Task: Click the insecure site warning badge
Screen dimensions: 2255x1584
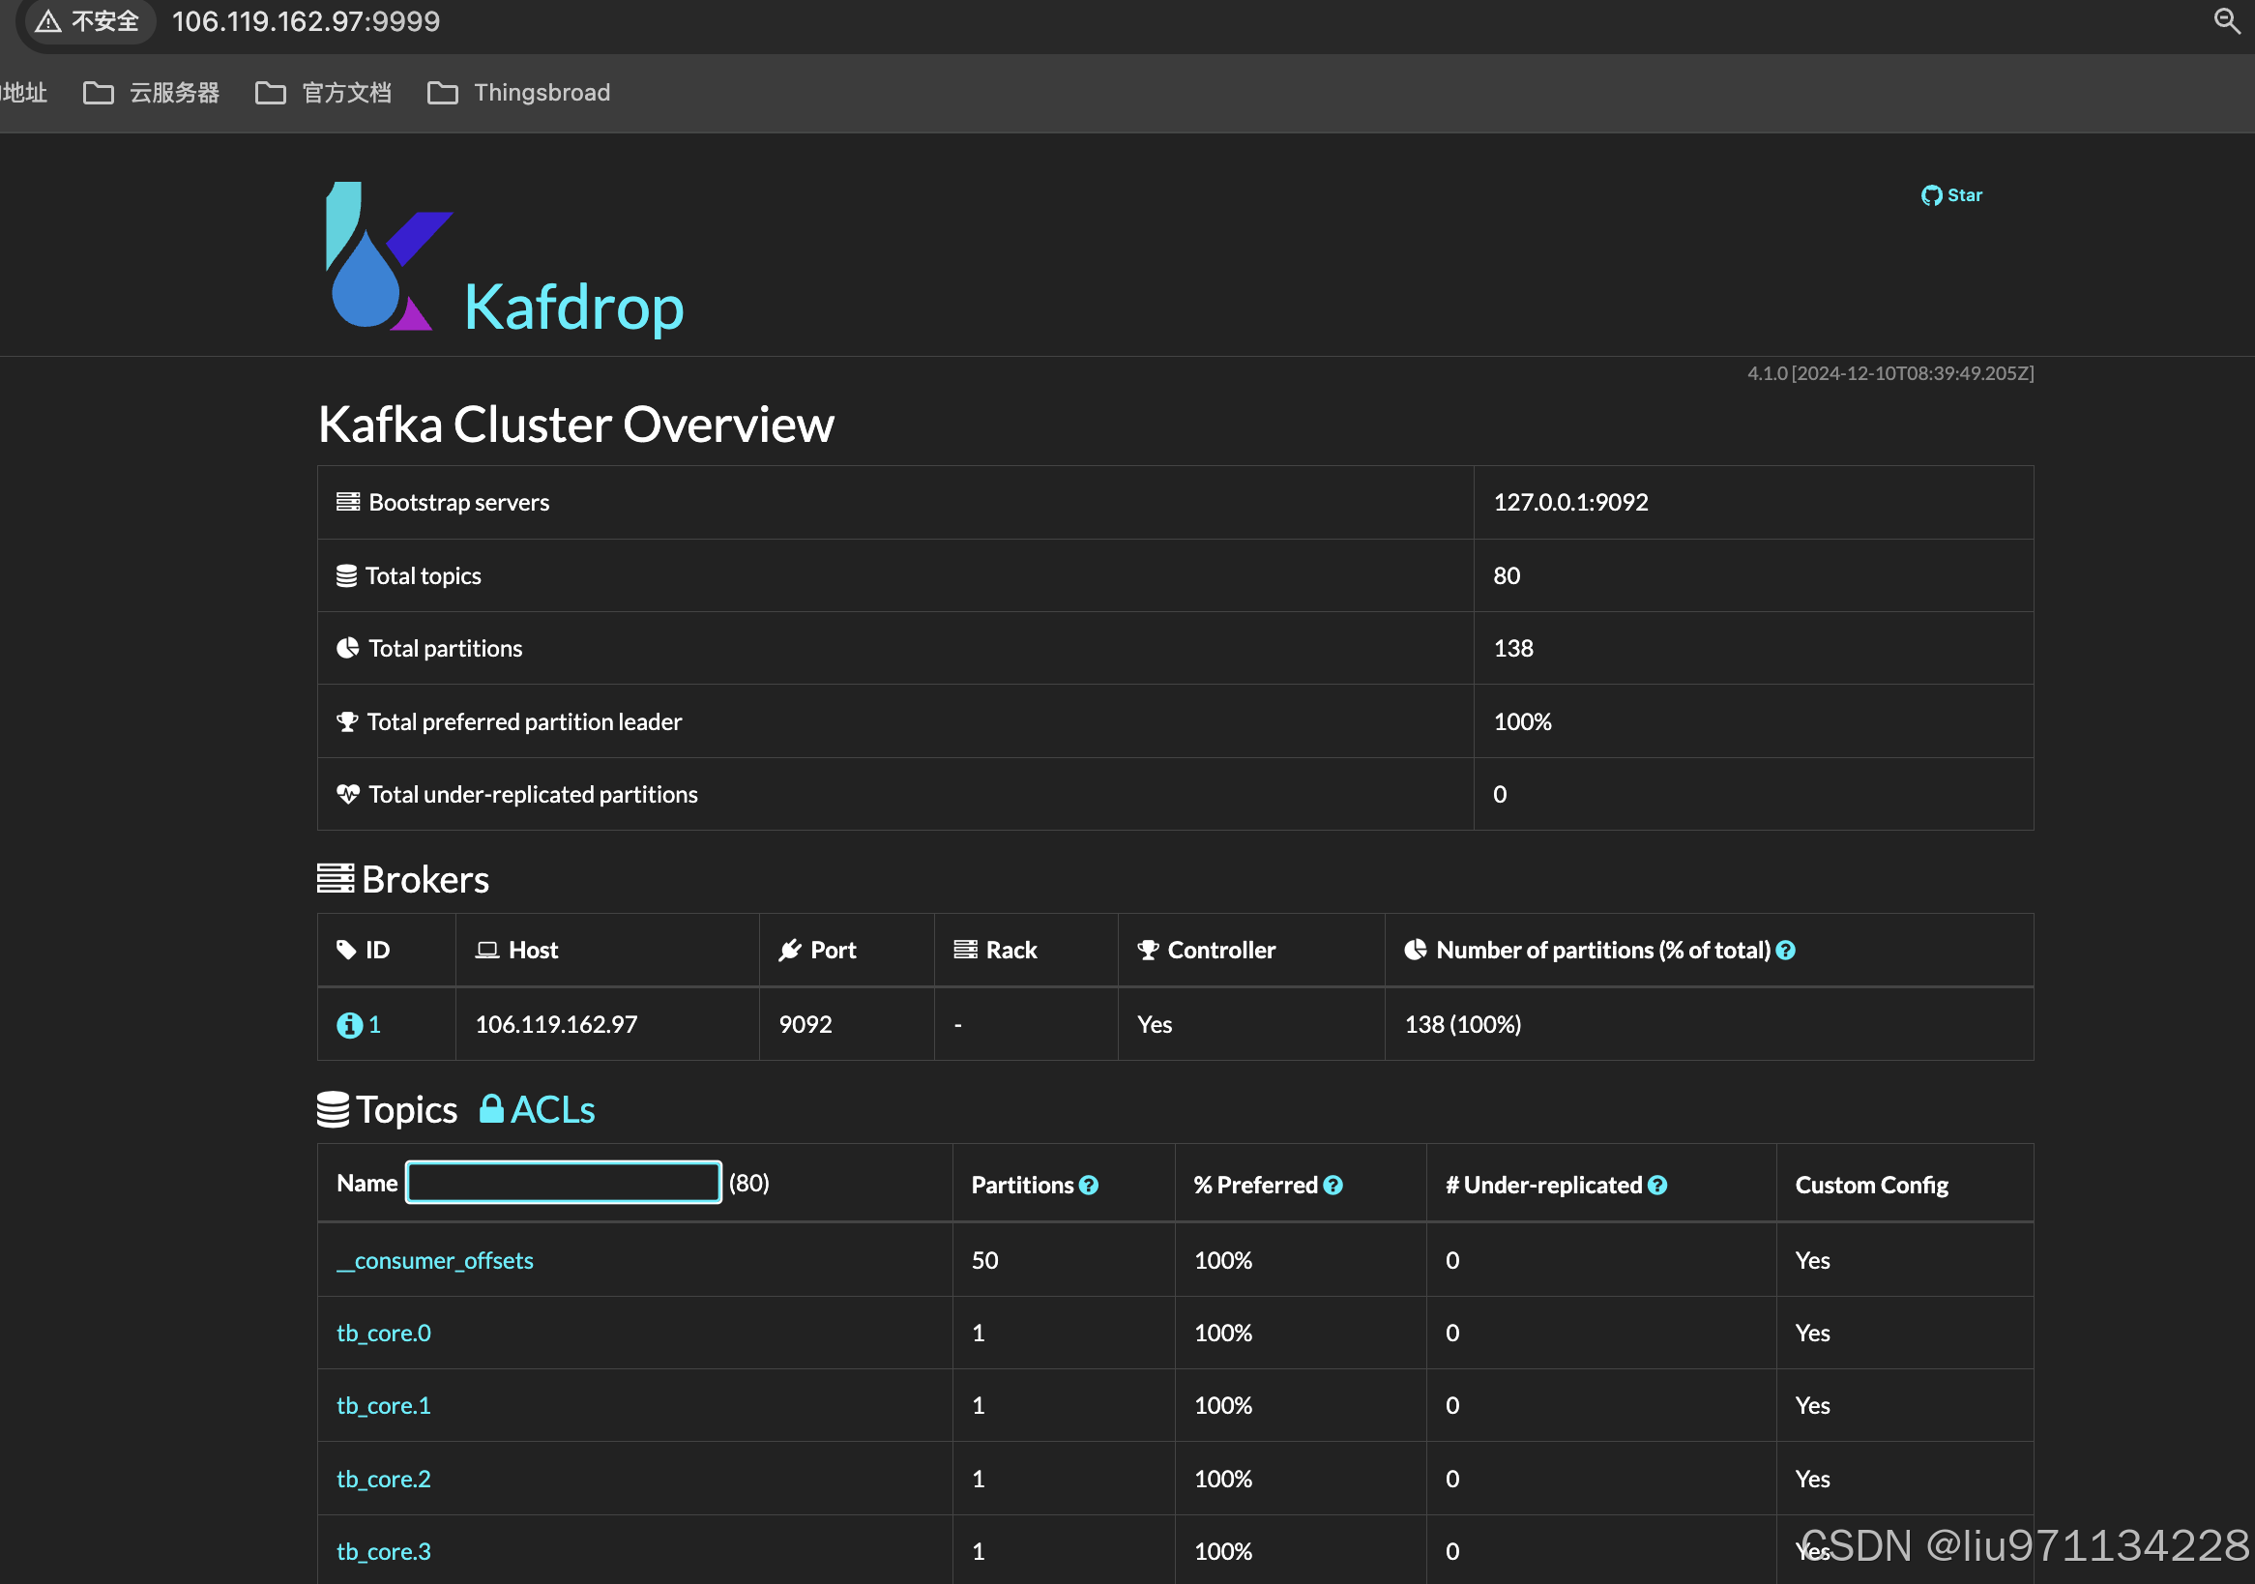Action: (88, 21)
